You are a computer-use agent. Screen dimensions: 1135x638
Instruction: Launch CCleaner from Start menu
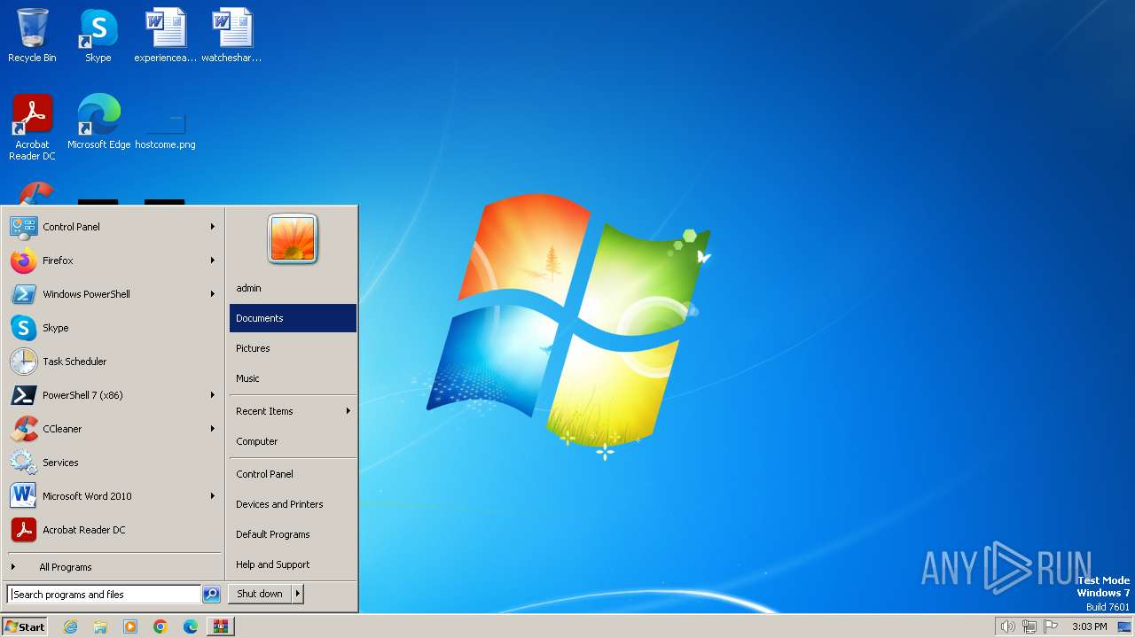113,429
